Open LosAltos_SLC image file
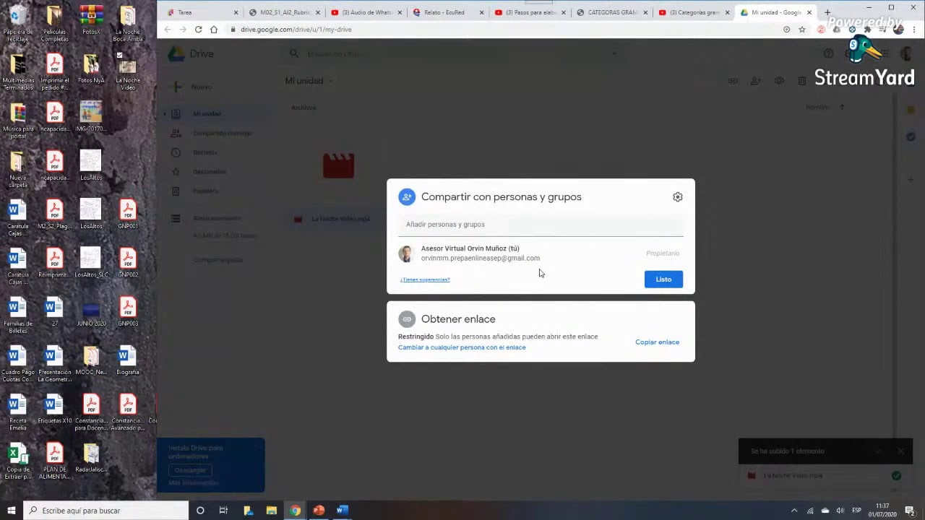This screenshot has width=925, height=520. click(91, 263)
